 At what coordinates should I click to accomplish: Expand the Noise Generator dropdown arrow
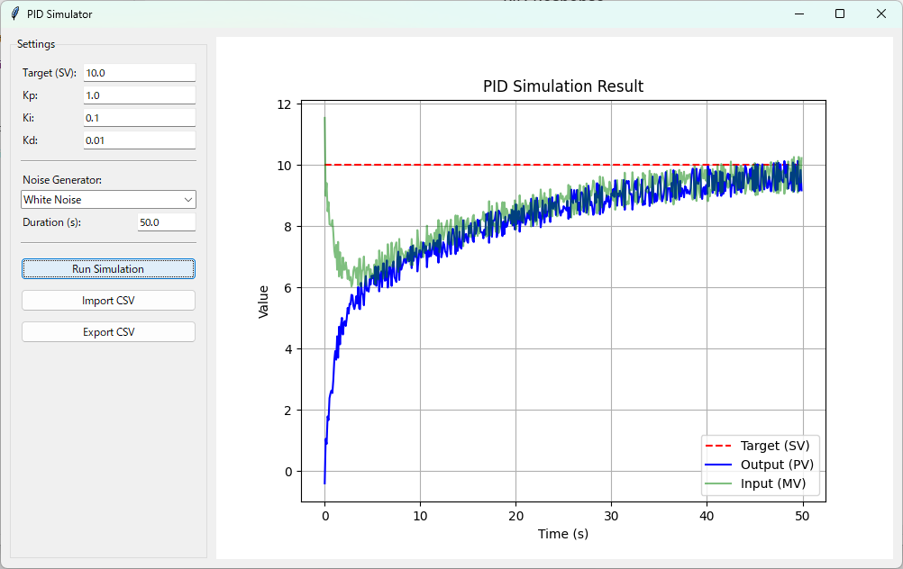pyautogui.click(x=187, y=200)
